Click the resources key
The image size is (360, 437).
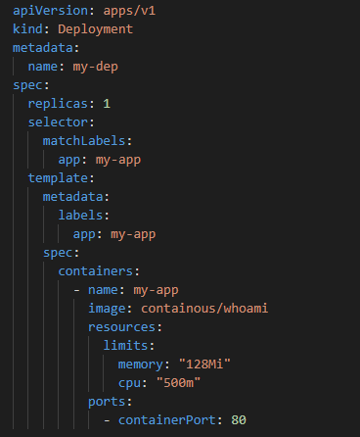(121, 327)
